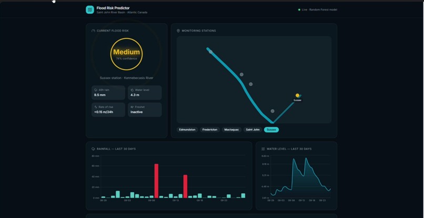Click the icon in the Freshet card
The image size is (424, 218).
click(132, 107)
